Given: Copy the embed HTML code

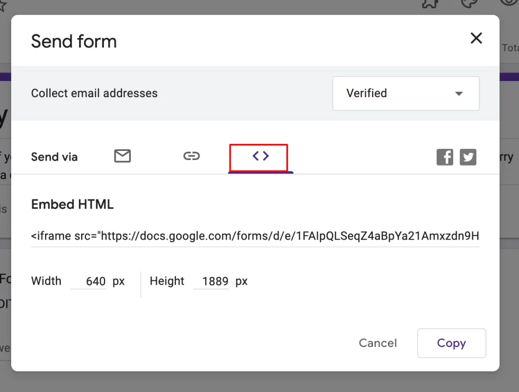Looking at the screenshot, I should [451, 343].
